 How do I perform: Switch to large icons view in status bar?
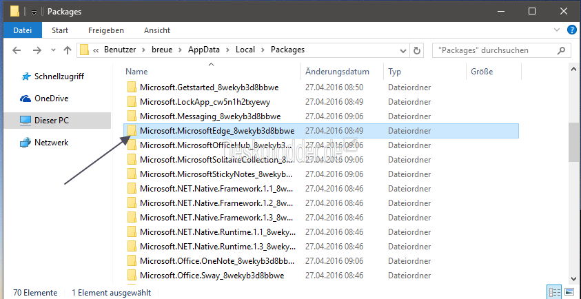tap(569, 293)
